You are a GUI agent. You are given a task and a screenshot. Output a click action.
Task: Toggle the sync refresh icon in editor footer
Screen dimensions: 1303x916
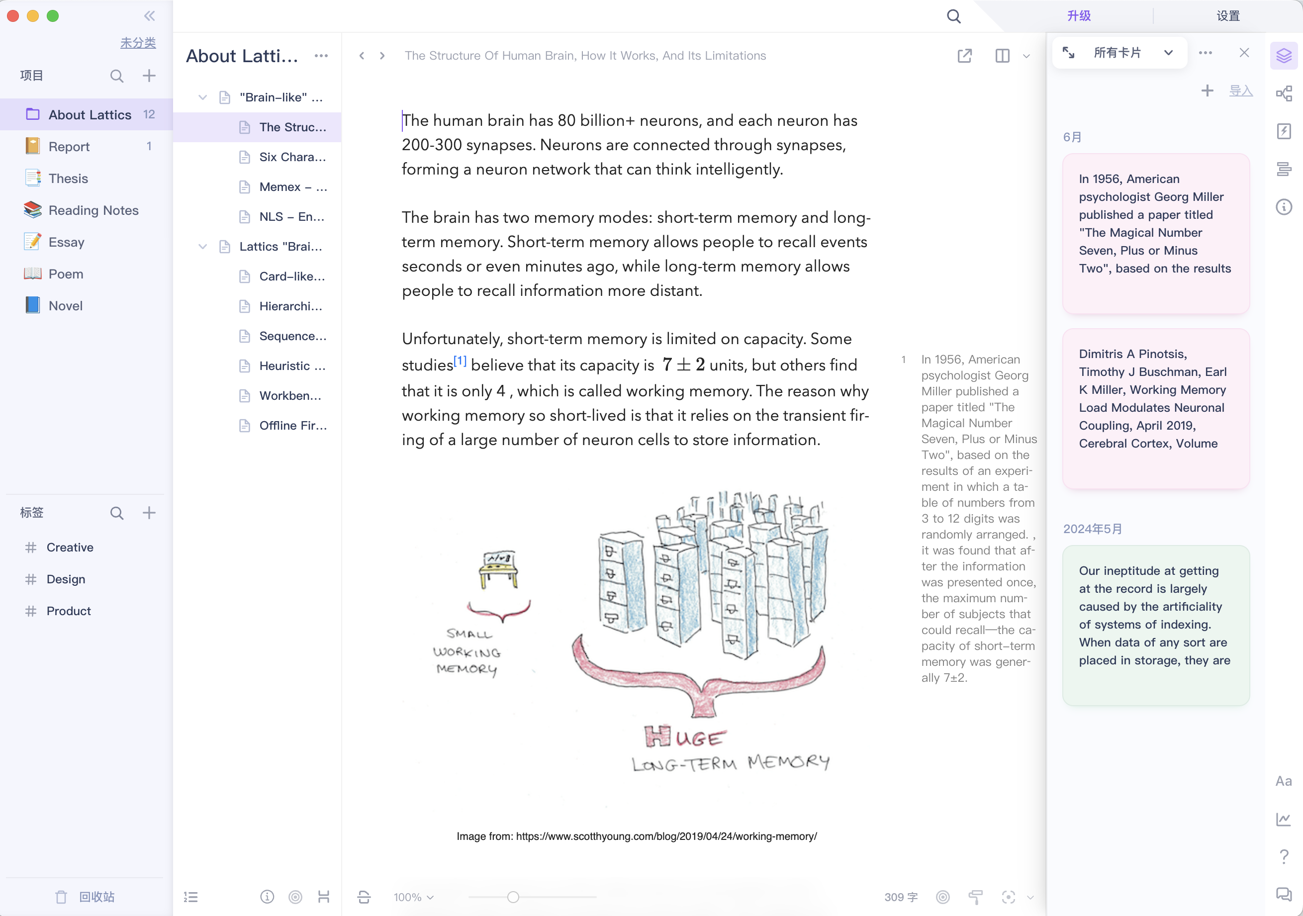click(364, 897)
